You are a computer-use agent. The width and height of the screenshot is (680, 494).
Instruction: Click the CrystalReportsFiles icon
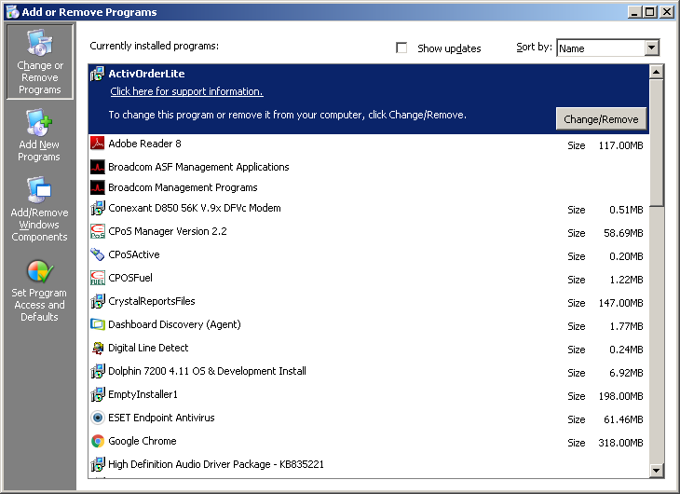(x=98, y=301)
